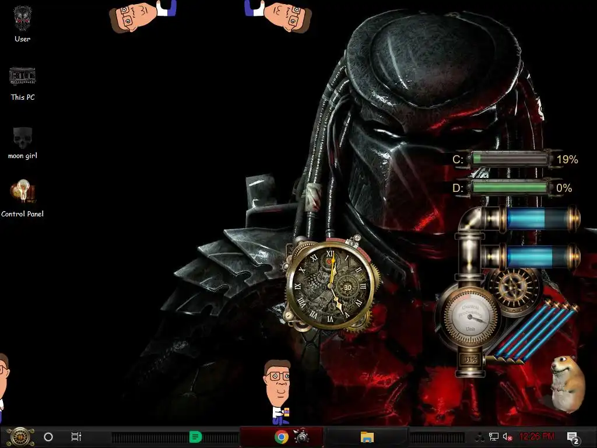Viewport: 597px width, 448px height.
Task: Select the moon girl skull icon
Action: (23, 143)
